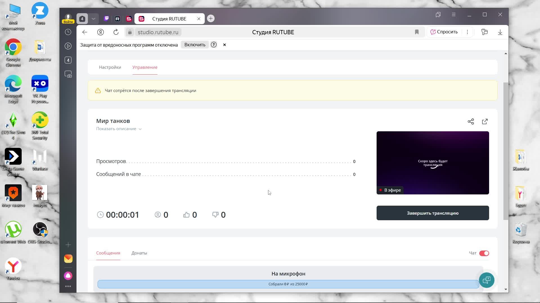Screen dimensions: 540x303
Task: Click the stream preview thumbnail
Action: 433,163
